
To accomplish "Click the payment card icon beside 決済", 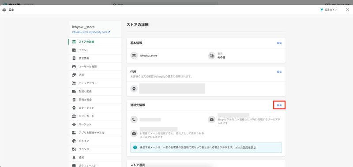I will coord(74,75).
